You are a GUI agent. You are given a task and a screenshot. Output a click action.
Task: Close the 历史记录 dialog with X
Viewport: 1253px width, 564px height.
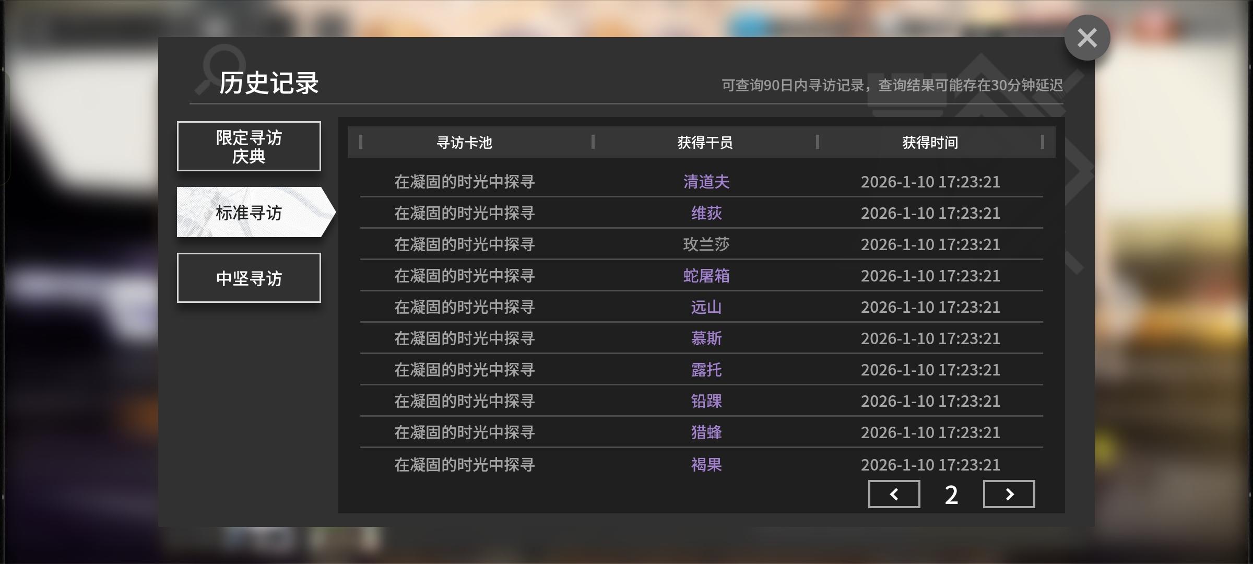tap(1087, 38)
